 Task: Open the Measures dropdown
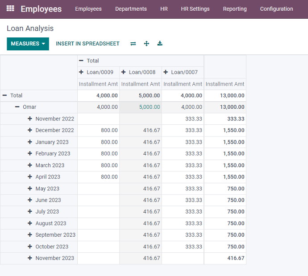tap(28, 44)
